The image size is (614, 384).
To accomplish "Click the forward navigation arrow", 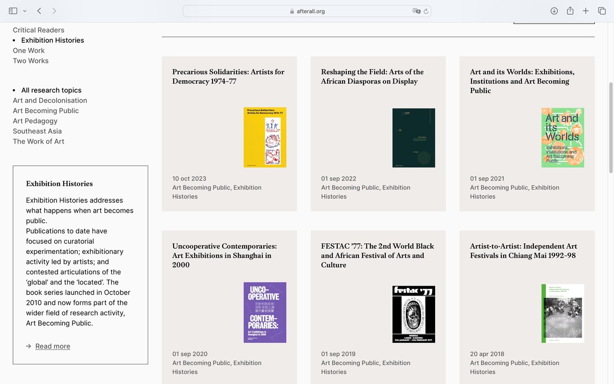I will (53, 11).
